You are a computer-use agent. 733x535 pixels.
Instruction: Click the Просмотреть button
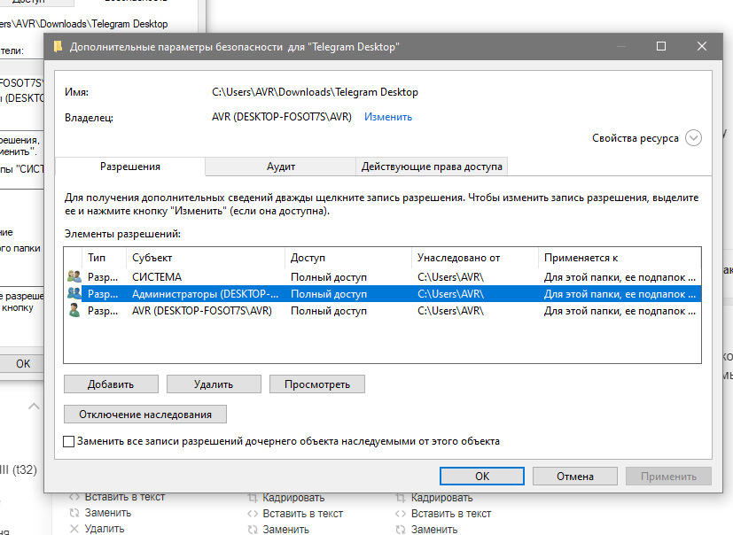coord(317,384)
